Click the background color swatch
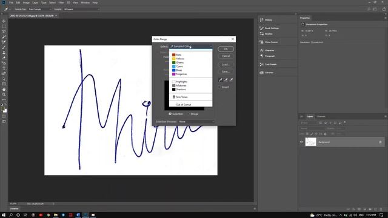 pos(5,111)
